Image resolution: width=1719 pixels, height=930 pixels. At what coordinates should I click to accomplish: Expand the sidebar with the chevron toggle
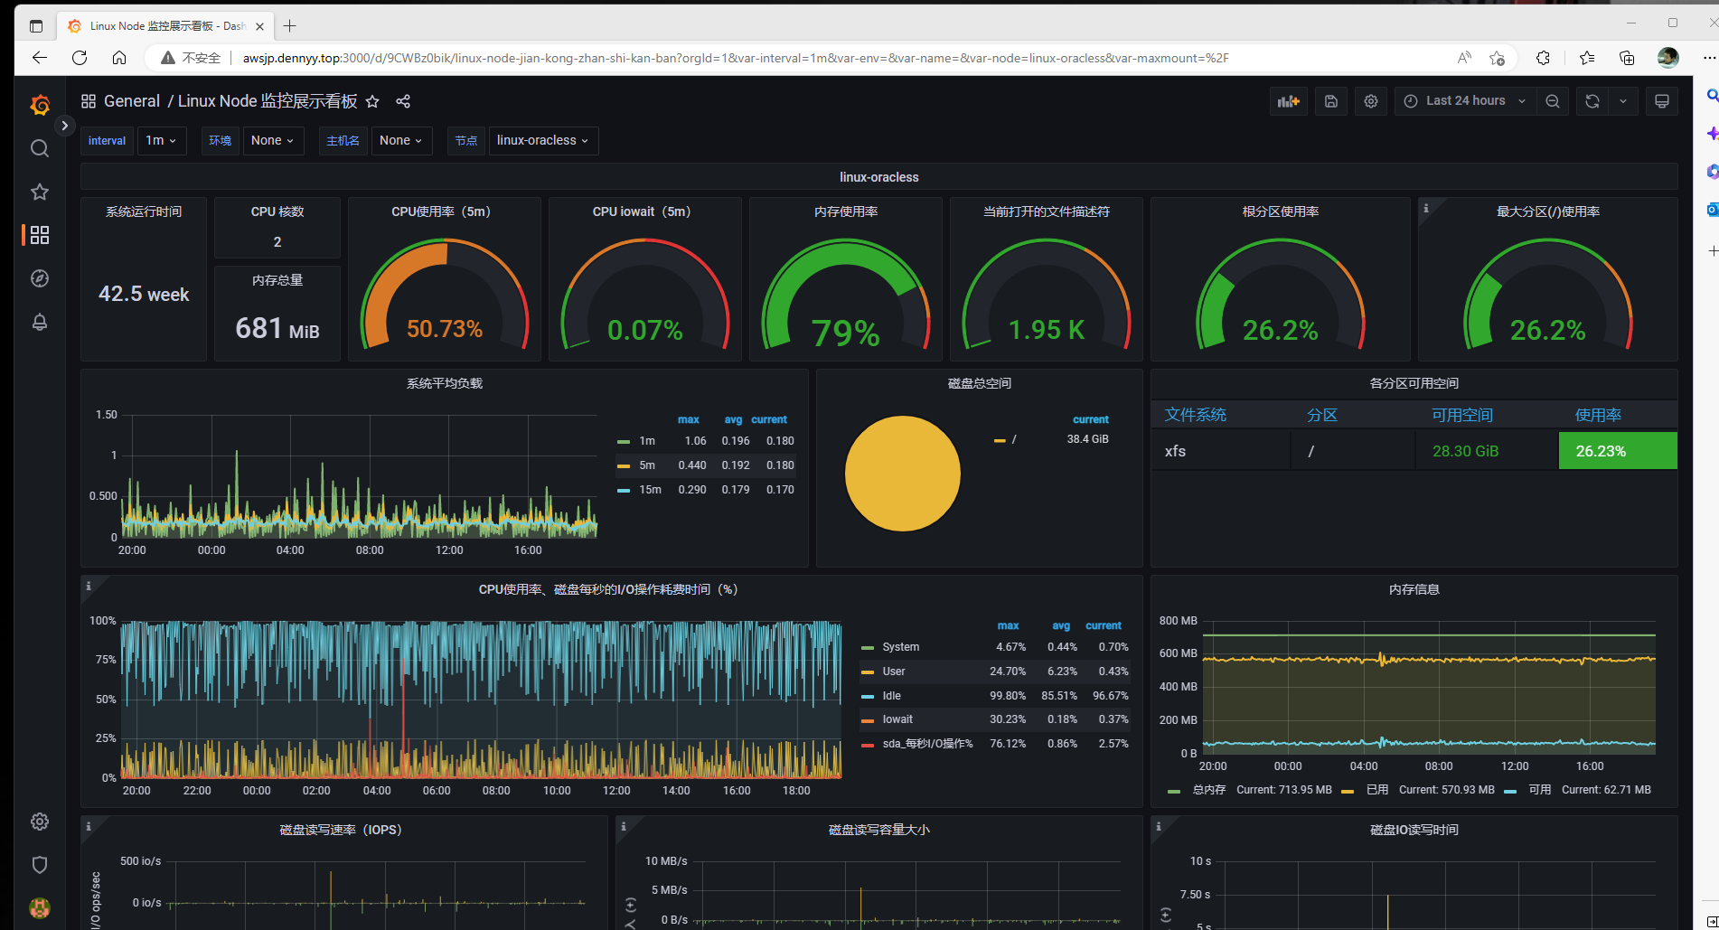tap(64, 126)
